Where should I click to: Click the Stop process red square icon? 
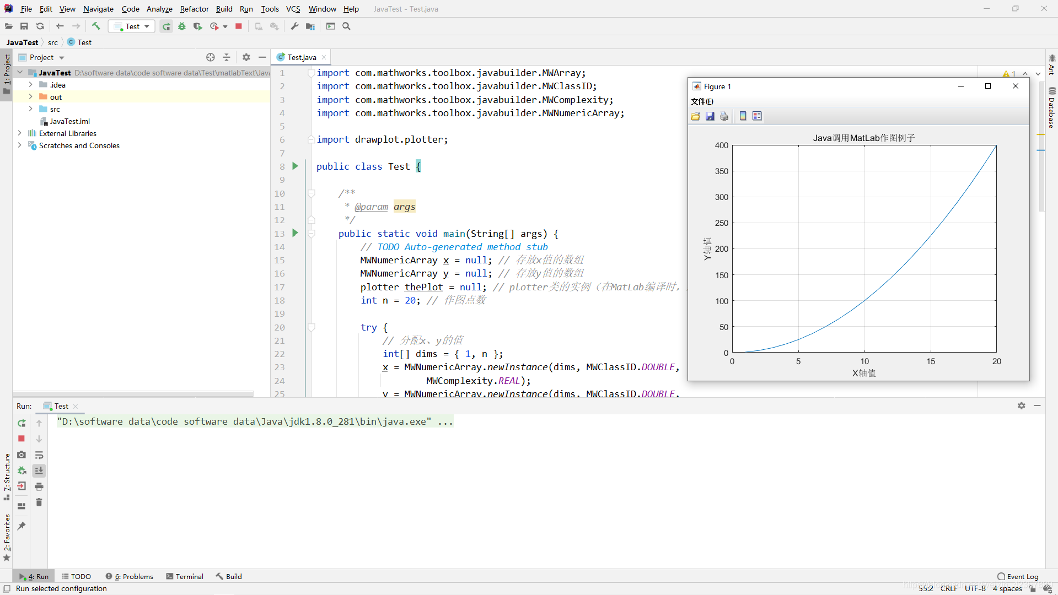238,26
